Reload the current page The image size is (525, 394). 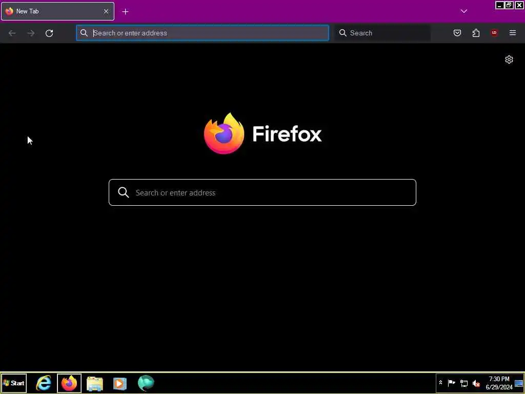[x=49, y=33]
